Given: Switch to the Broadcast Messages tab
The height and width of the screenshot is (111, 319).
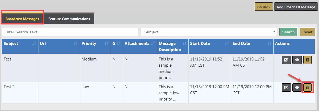Looking at the screenshot, I should coord(22,19).
